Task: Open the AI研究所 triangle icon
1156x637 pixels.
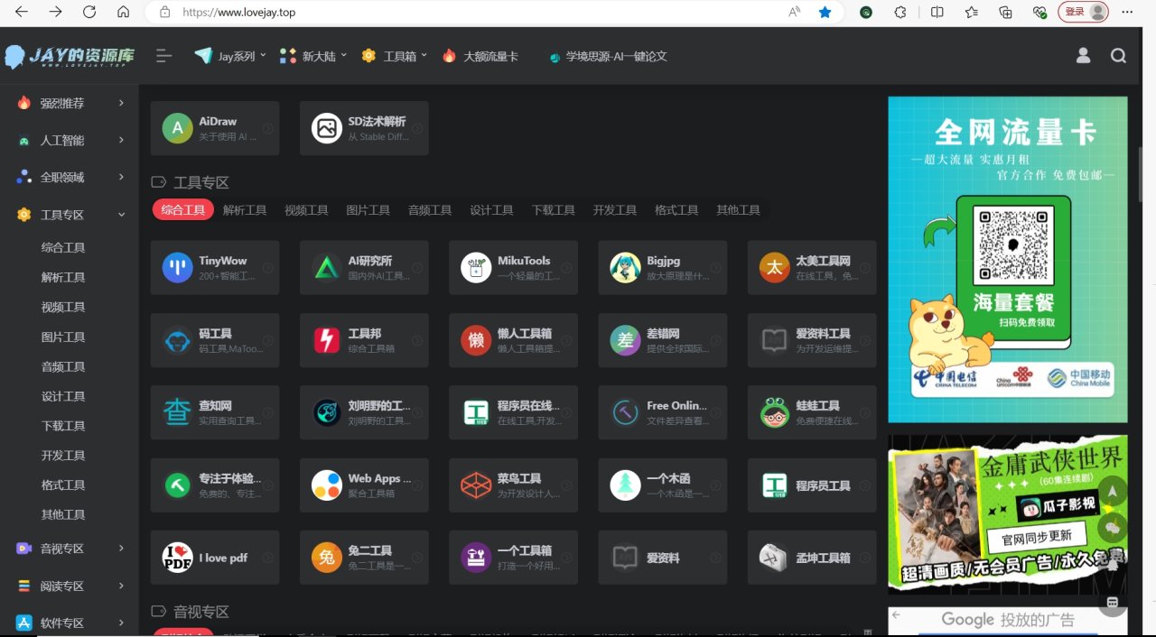Action: coord(326,267)
